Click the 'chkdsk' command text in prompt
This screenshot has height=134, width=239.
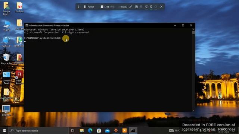pos(56,38)
